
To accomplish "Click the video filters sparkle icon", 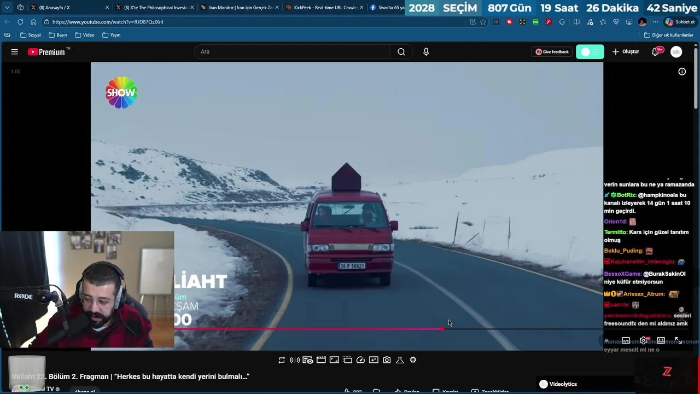I will pos(374,360).
